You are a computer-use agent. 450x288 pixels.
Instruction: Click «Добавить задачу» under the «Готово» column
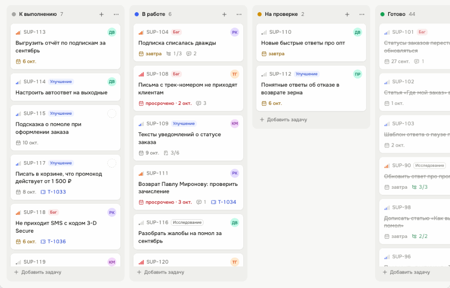point(406,272)
